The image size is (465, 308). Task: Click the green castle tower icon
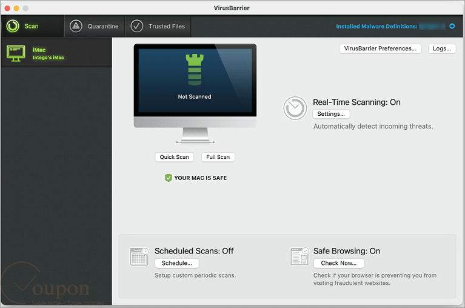(x=195, y=70)
